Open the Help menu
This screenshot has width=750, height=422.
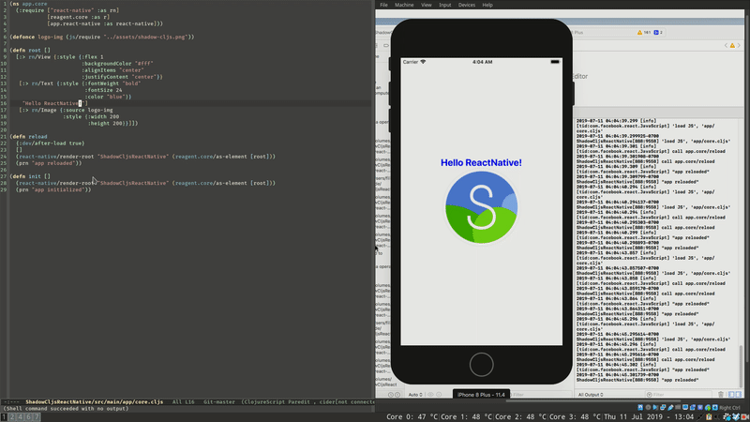(x=487, y=5)
